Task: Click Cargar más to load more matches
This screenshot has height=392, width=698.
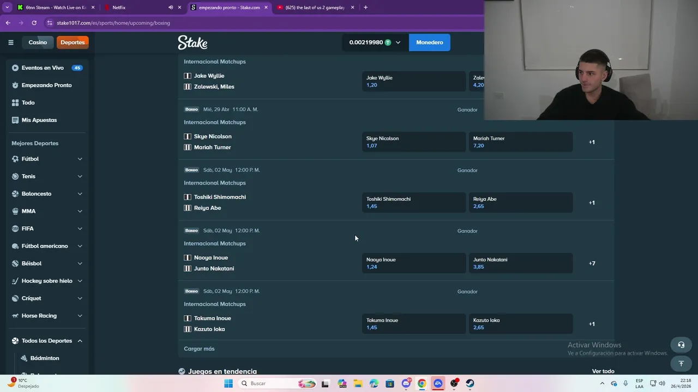Action: (199, 349)
